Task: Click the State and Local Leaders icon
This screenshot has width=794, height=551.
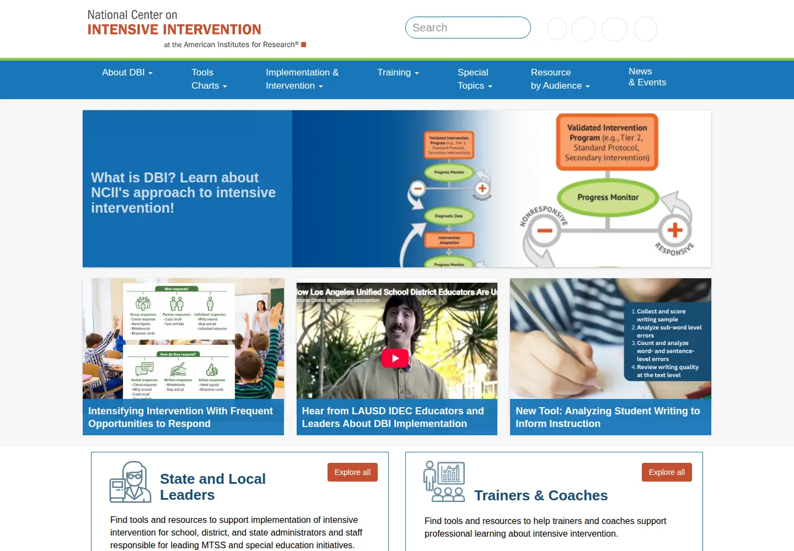Action: 130,482
